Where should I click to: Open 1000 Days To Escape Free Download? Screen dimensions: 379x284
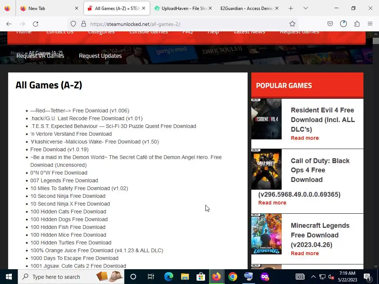(x=74, y=258)
